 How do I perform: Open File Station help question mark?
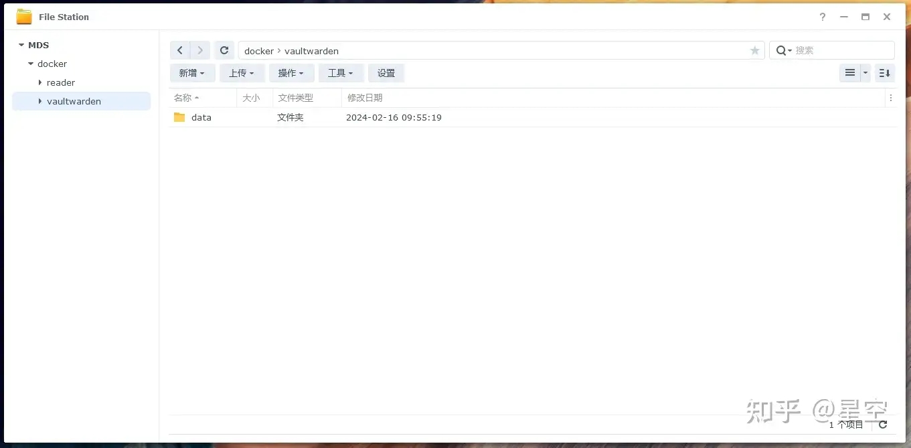pyautogui.click(x=823, y=17)
